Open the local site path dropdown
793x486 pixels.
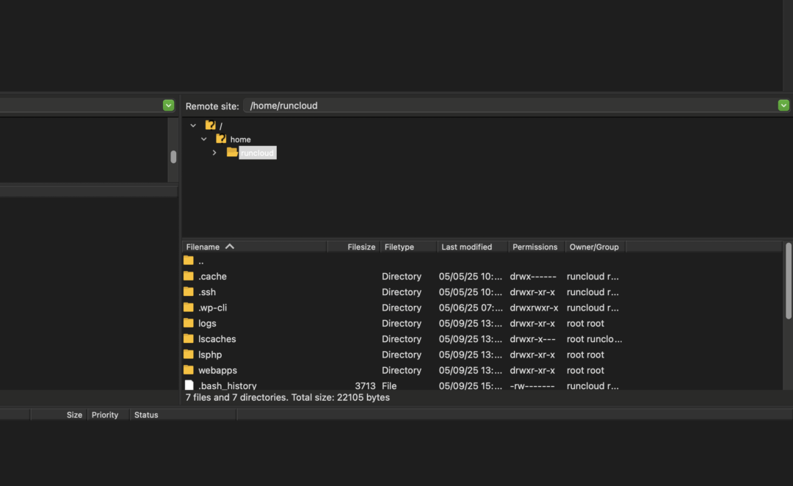tap(168, 105)
